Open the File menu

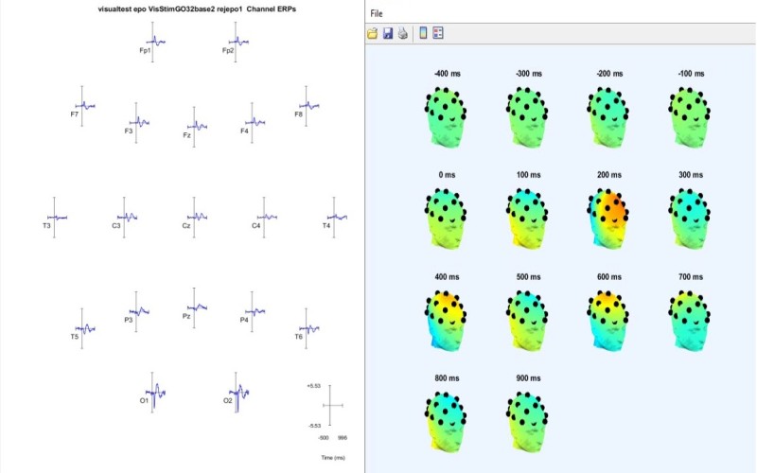click(378, 14)
